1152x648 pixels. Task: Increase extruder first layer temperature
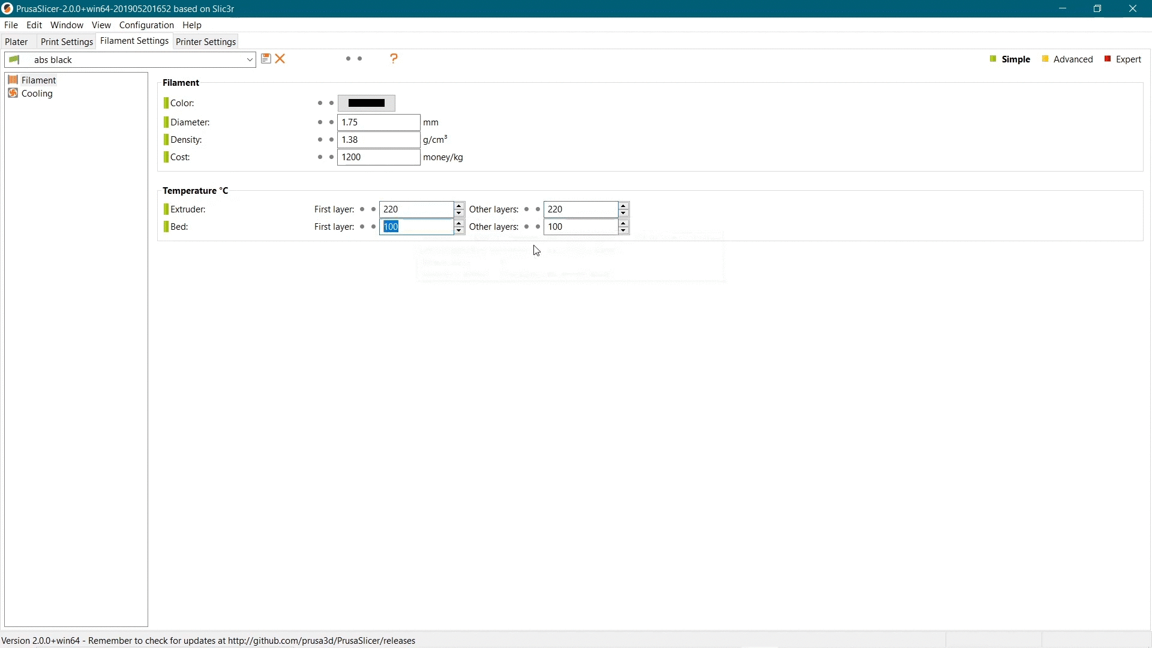[x=460, y=206]
